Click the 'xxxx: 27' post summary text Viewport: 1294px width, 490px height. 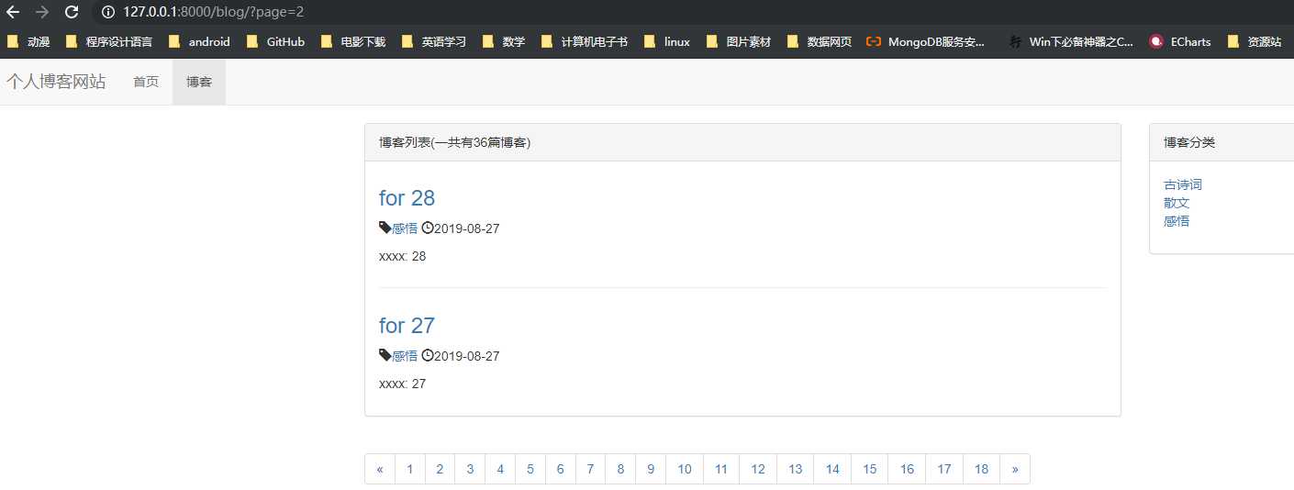point(402,384)
